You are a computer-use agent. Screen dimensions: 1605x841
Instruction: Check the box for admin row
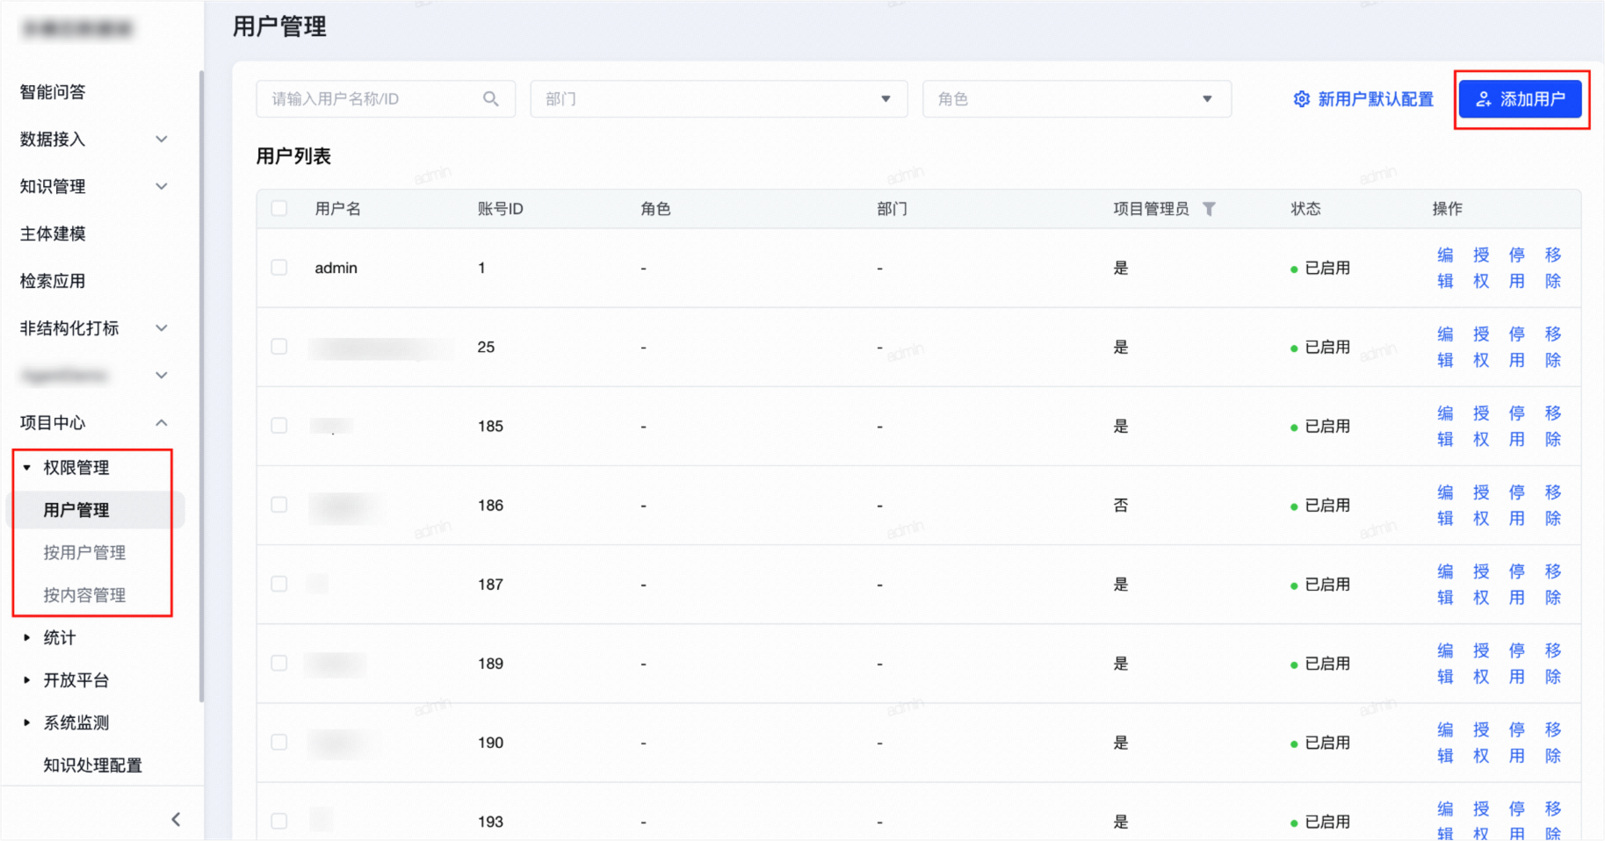[x=279, y=268]
